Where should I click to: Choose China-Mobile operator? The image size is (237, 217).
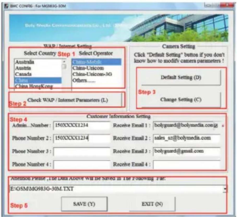pyautogui.click(x=96, y=62)
